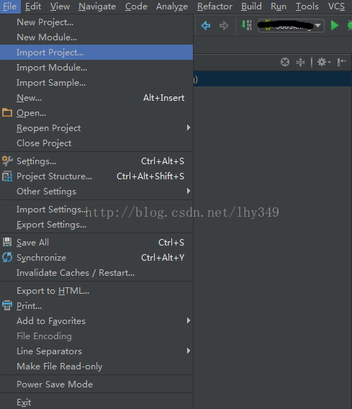Select Open... menu item

96,113
